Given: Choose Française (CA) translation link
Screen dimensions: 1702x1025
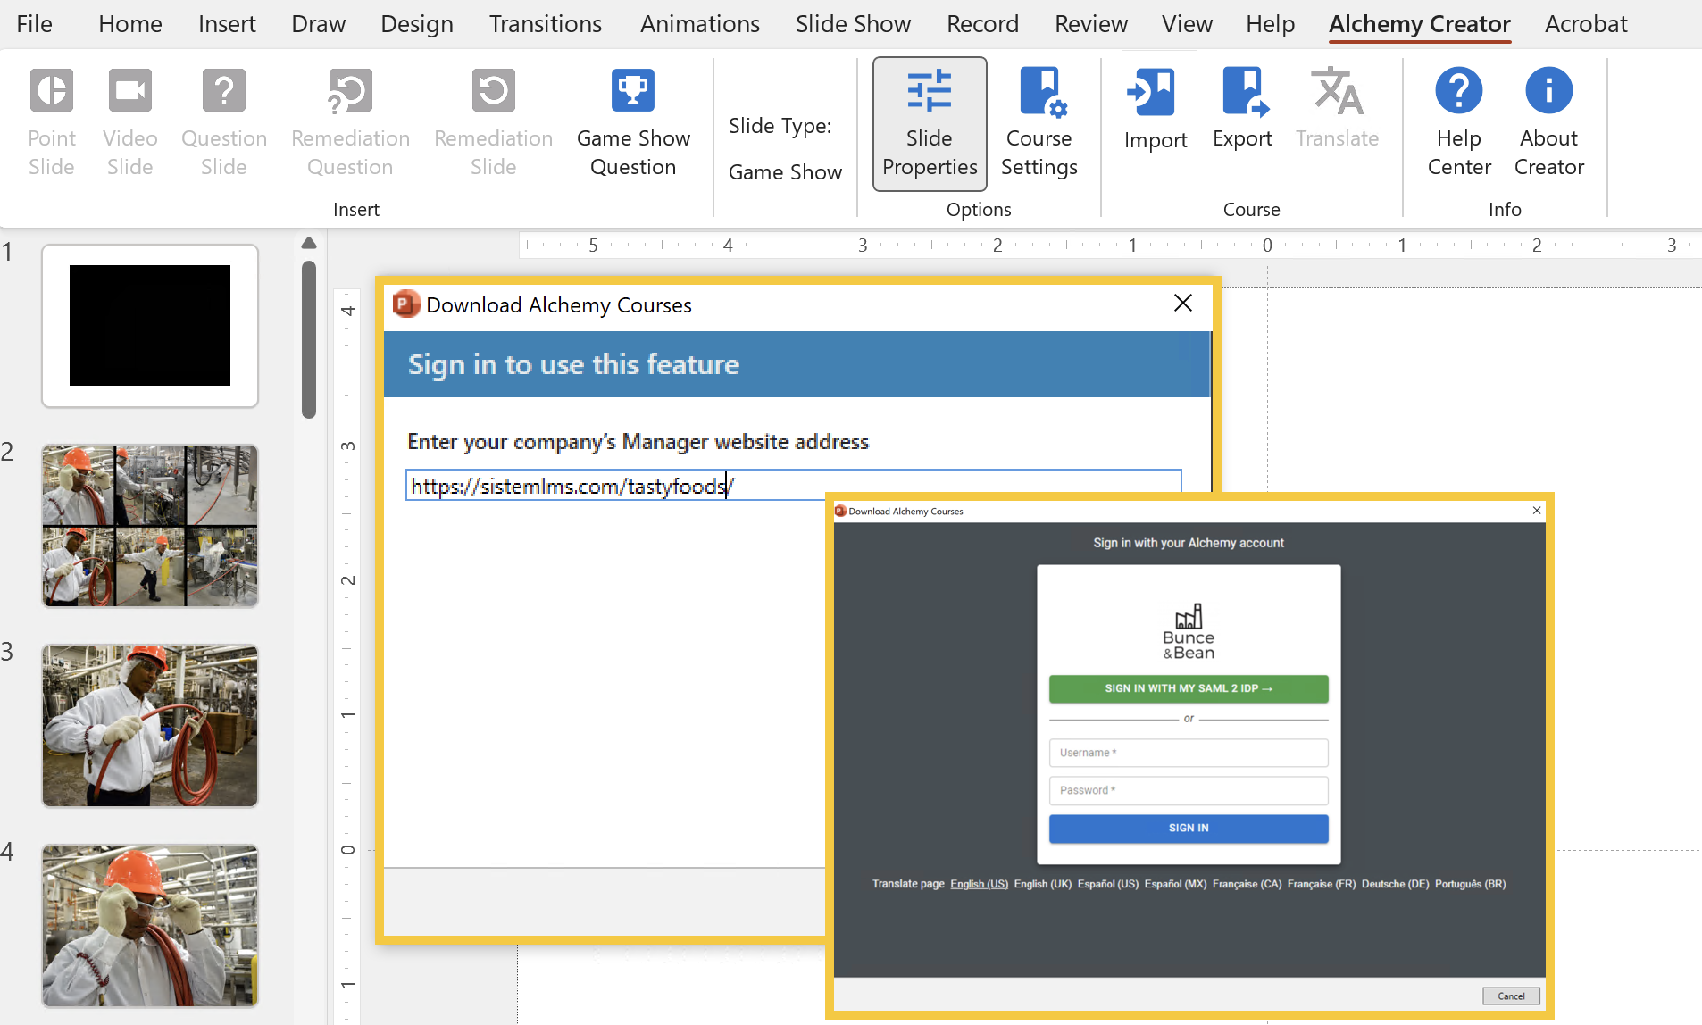Looking at the screenshot, I should click(x=1247, y=884).
